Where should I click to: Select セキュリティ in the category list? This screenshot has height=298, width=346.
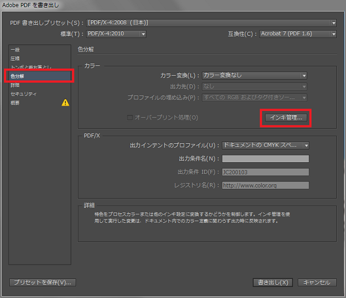pos(40,94)
